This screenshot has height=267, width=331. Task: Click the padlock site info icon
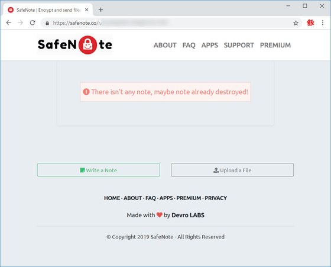[47, 23]
